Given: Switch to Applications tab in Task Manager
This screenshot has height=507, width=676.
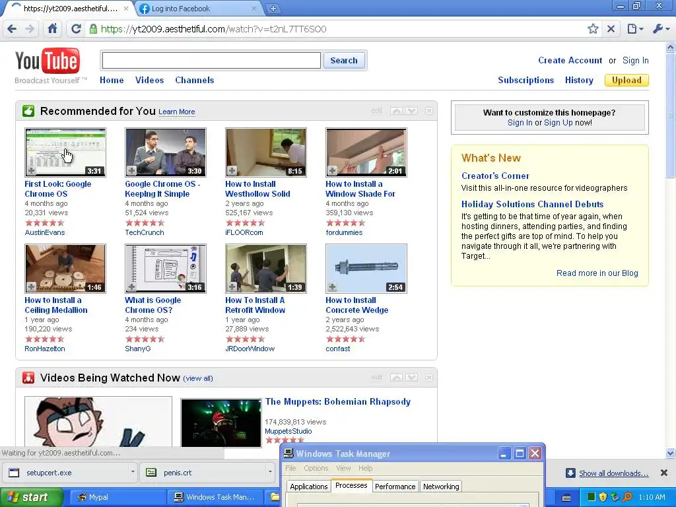Looking at the screenshot, I should [x=309, y=487].
